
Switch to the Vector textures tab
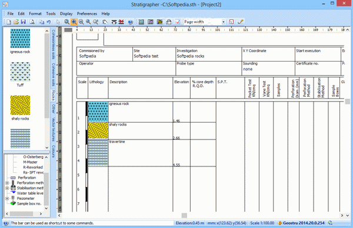pos(54,130)
